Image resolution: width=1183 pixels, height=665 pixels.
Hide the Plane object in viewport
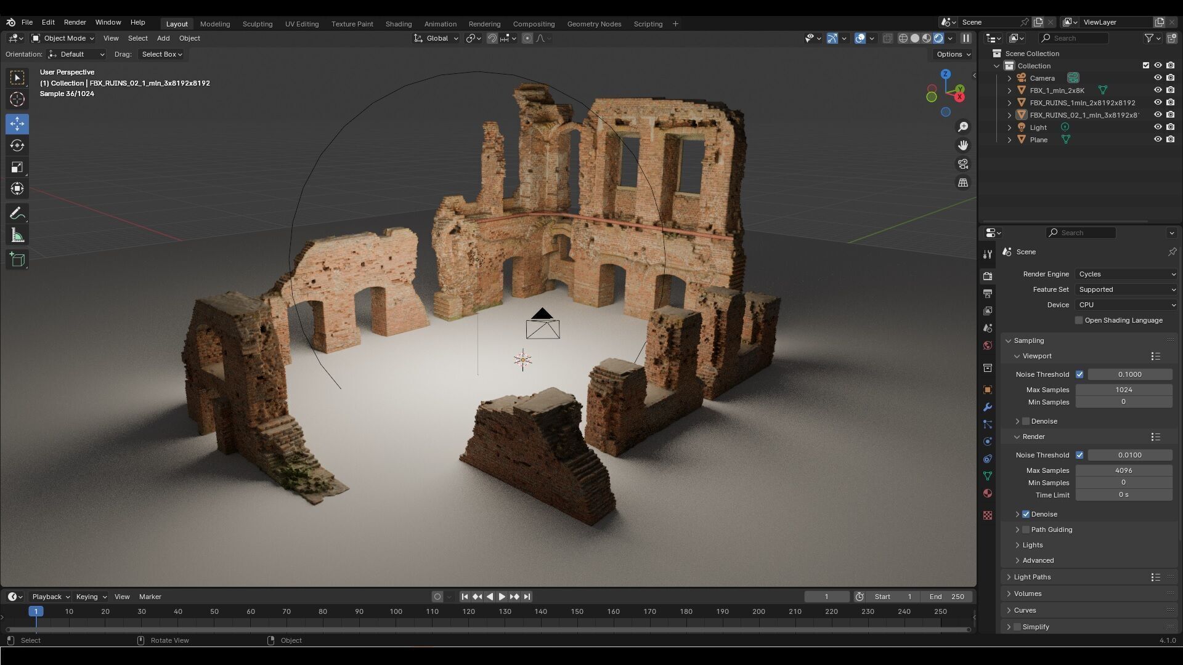[x=1158, y=140]
